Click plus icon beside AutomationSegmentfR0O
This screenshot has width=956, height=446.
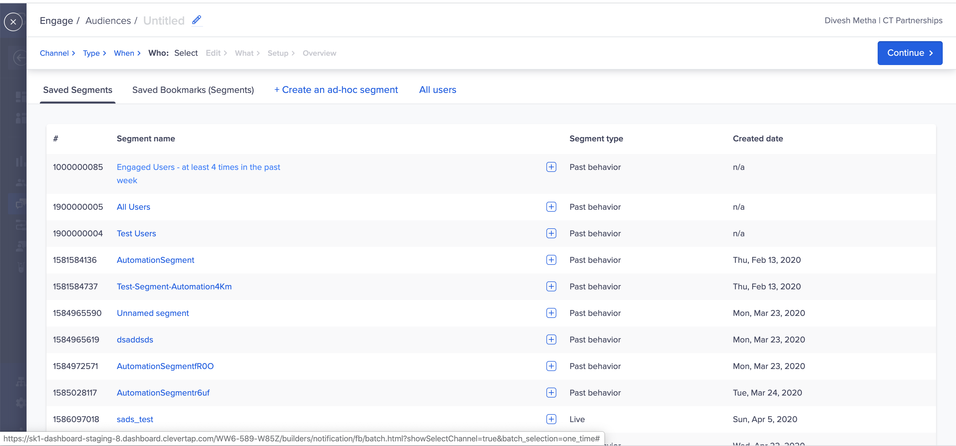click(x=551, y=366)
